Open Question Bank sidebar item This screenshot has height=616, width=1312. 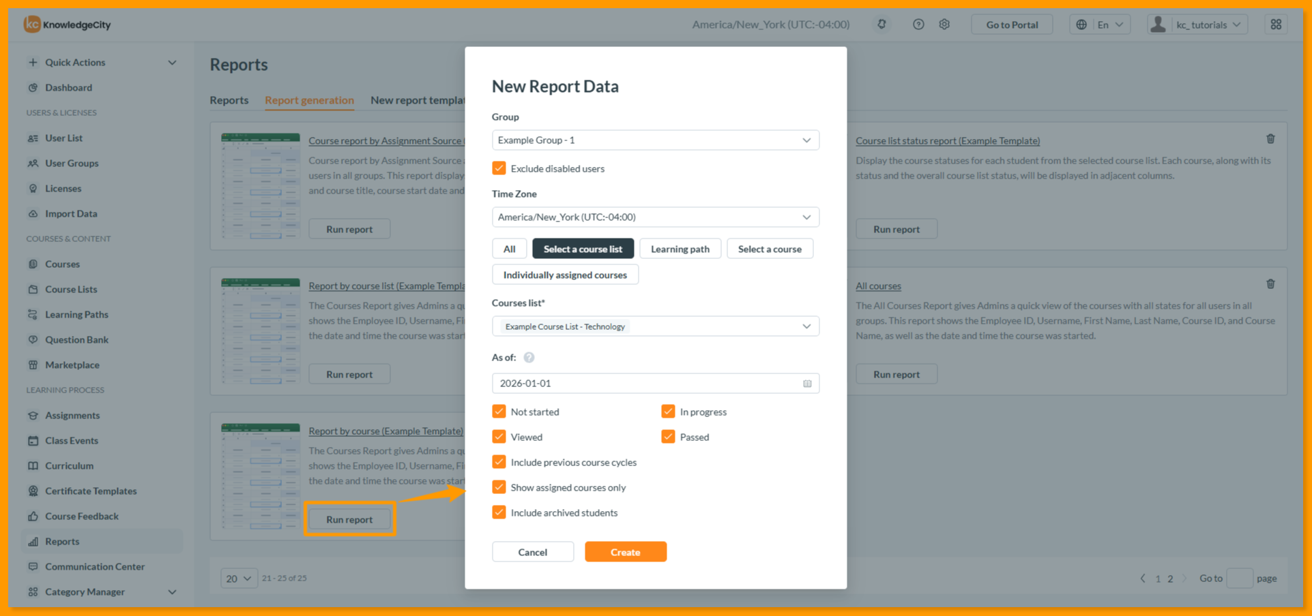pos(76,339)
